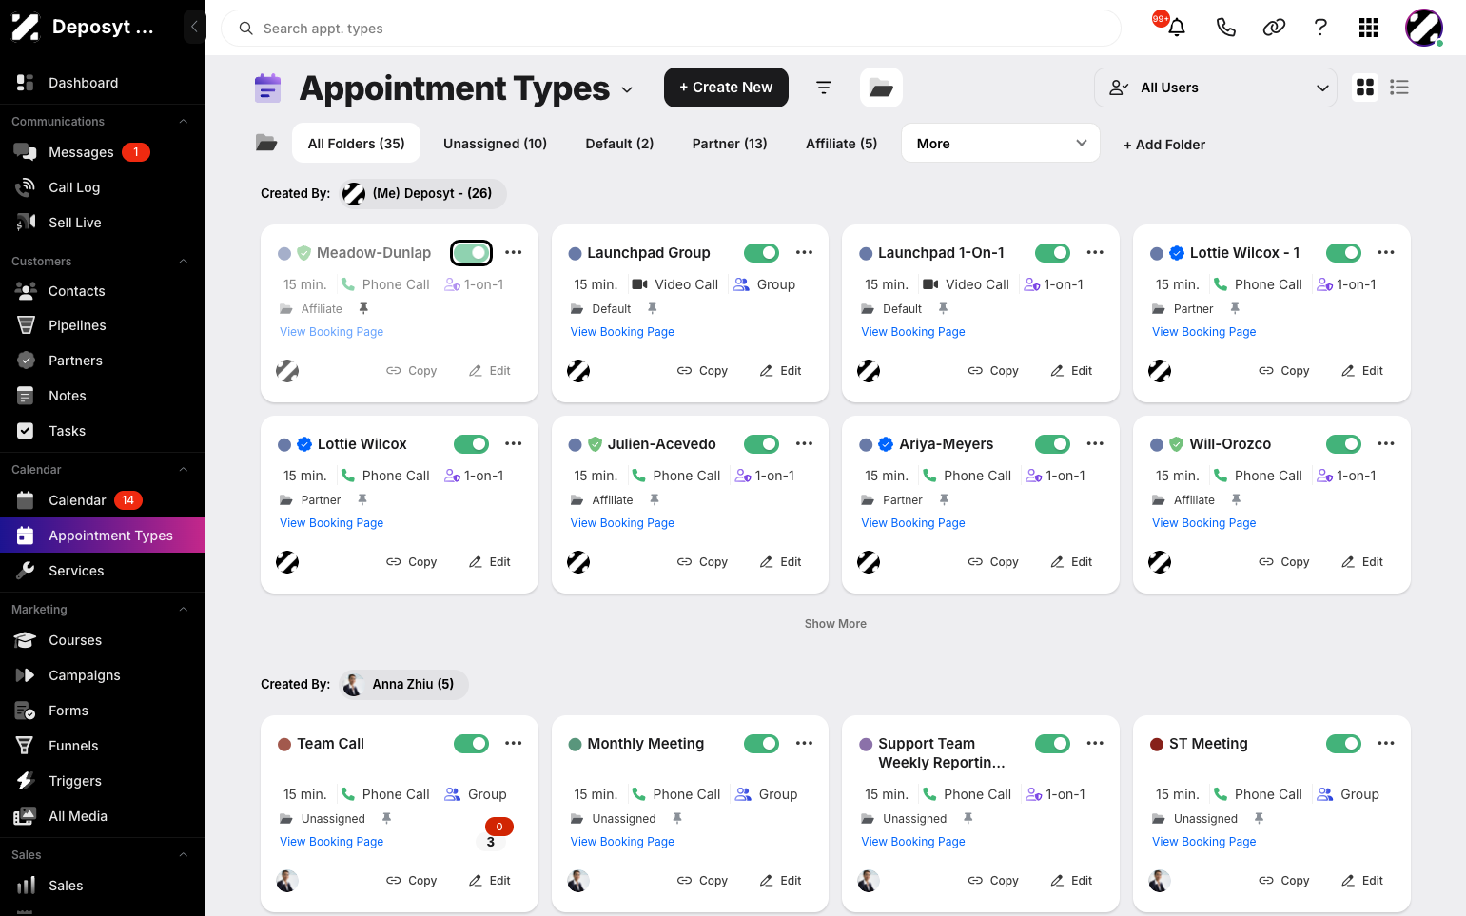Click the user profile avatar in header
Image resolution: width=1466 pixels, height=916 pixels.
(1424, 28)
